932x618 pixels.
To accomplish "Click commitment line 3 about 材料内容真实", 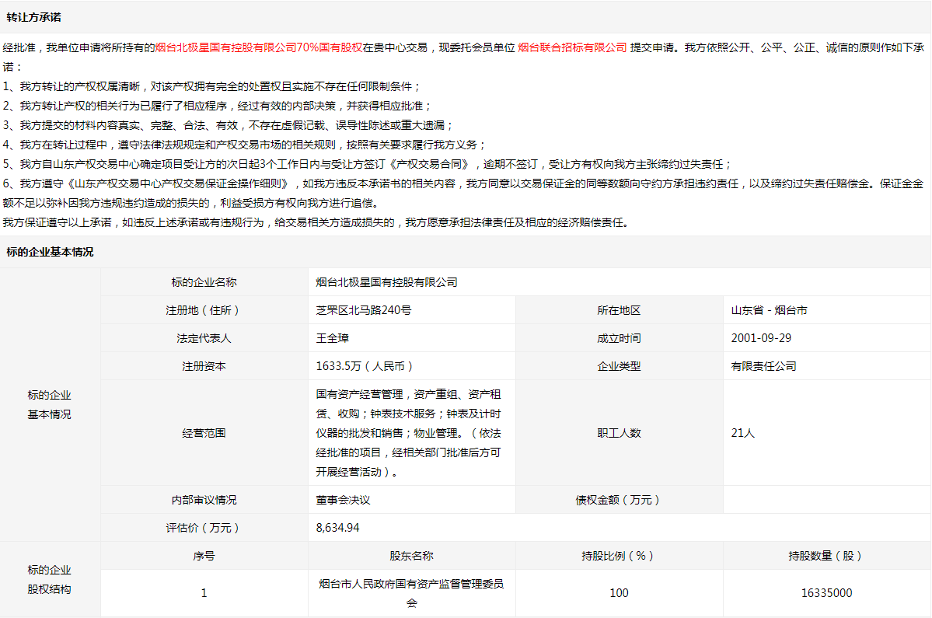I will coord(228,125).
